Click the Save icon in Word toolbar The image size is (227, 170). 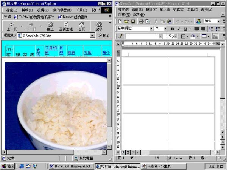point(133,22)
